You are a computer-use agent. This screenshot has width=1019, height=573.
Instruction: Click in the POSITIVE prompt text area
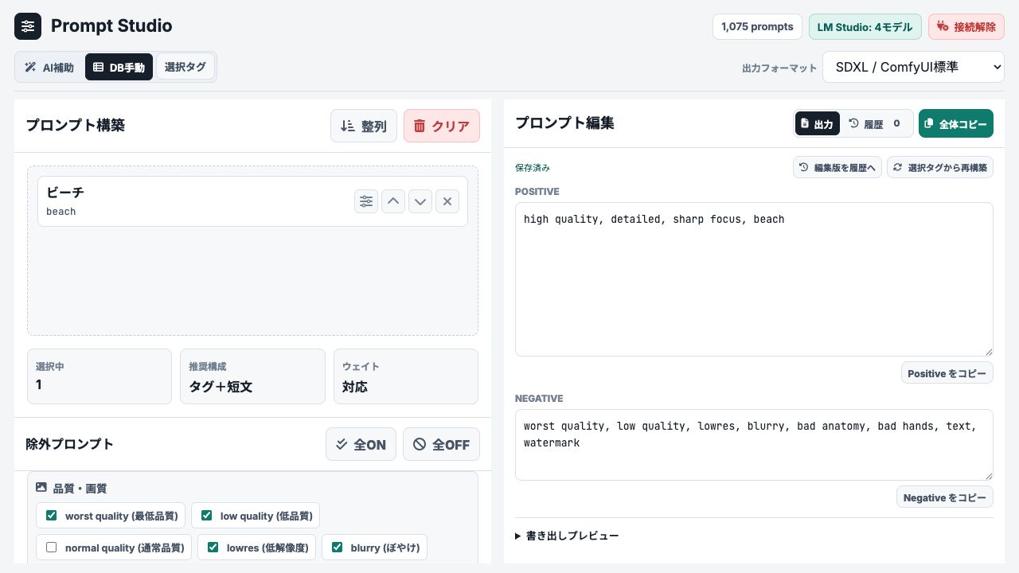point(754,279)
